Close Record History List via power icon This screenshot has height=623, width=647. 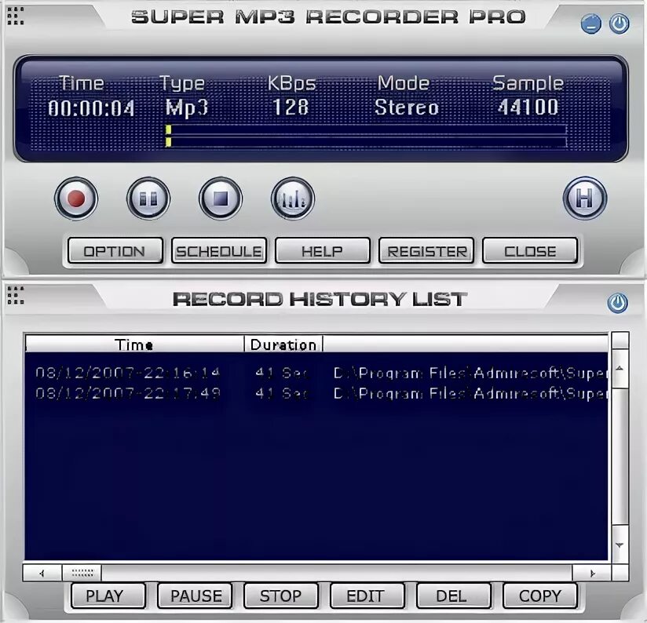click(x=617, y=303)
